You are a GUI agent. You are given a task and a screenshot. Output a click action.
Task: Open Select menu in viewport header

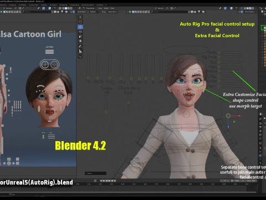coord(106,8)
